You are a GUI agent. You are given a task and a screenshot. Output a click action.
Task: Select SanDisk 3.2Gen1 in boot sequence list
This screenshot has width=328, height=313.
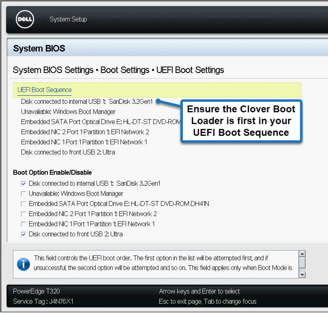pyautogui.click(x=86, y=102)
